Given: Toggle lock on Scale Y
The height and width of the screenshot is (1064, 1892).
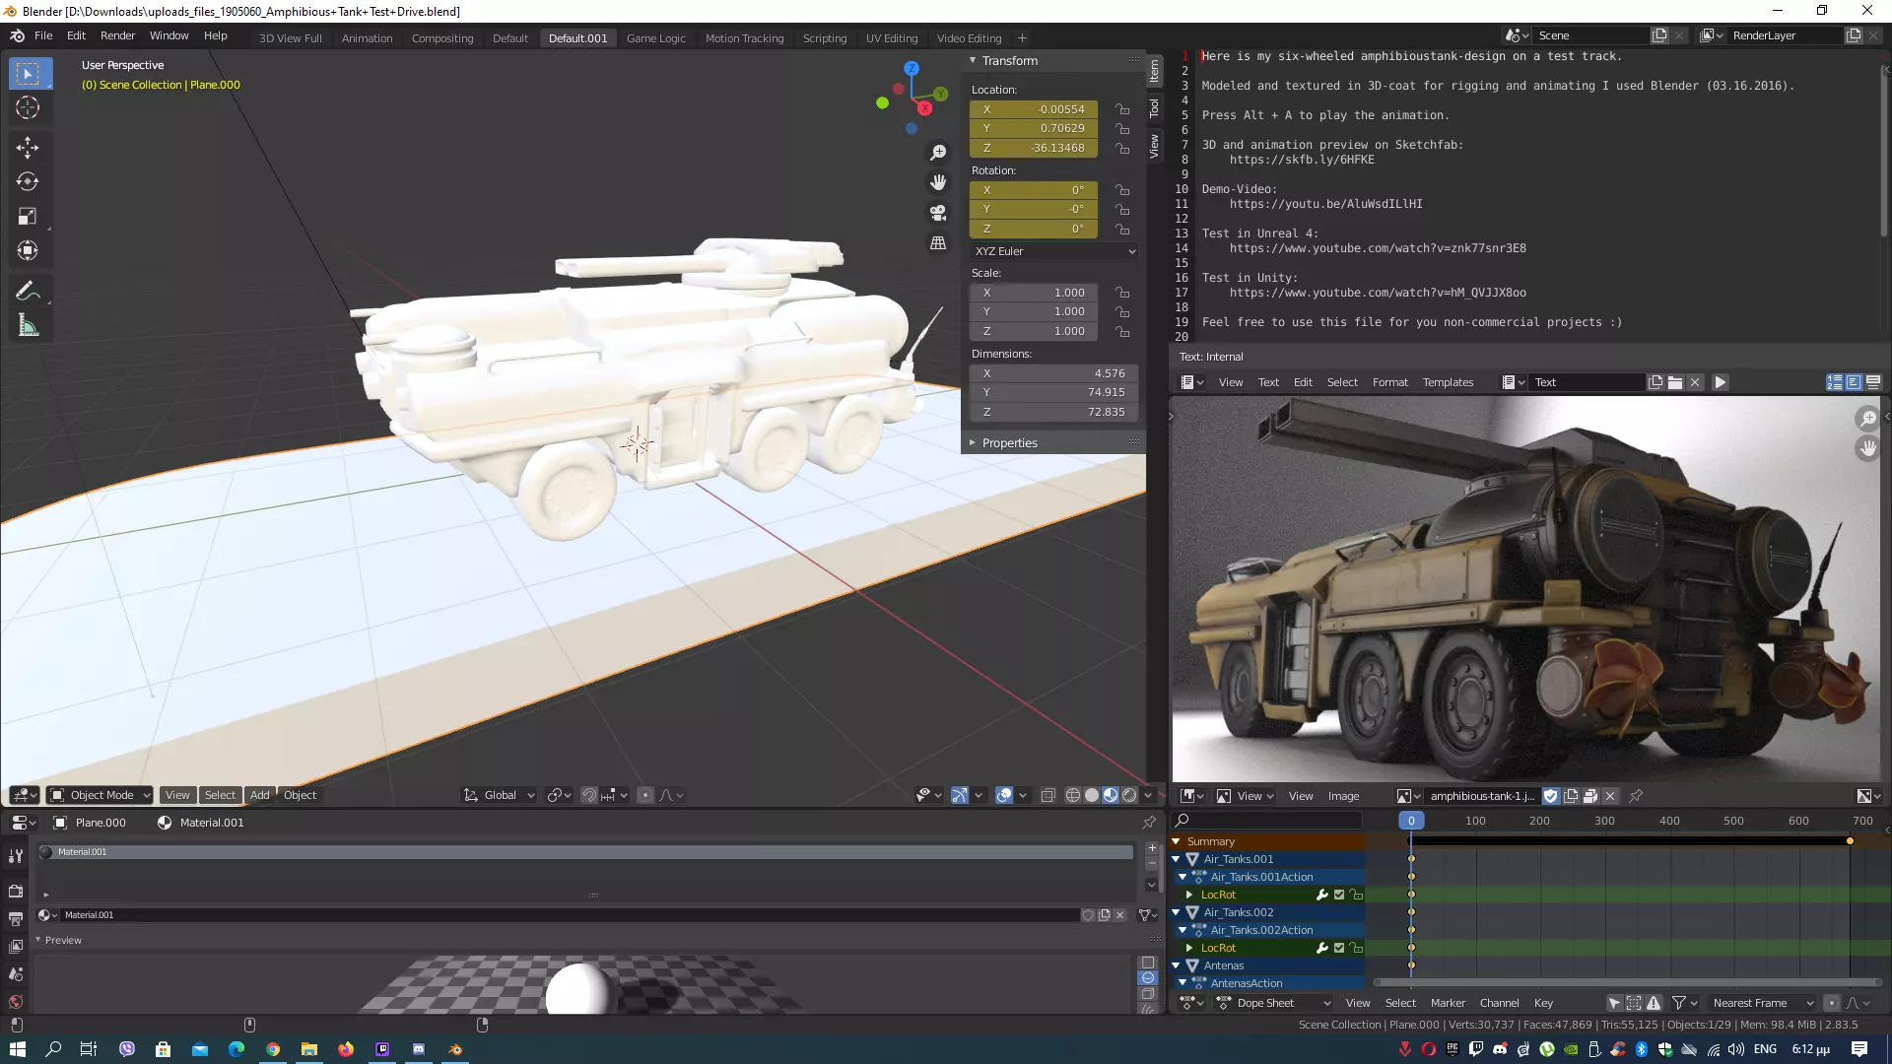Looking at the screenshot, I should tap(1122, 311).
